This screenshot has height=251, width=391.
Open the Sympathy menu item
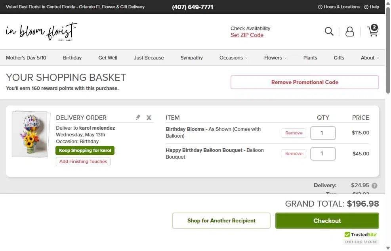pos(191,58)
